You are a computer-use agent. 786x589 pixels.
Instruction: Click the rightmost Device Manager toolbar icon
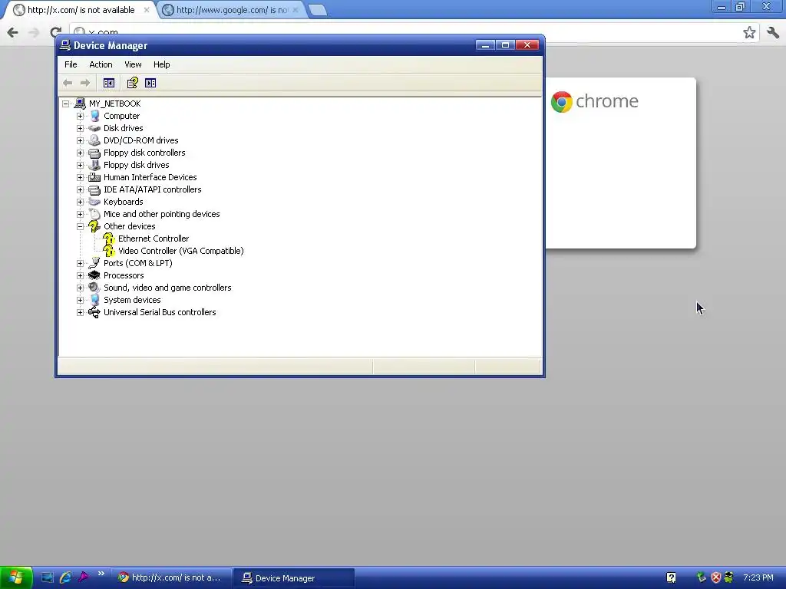coord(150,83)
